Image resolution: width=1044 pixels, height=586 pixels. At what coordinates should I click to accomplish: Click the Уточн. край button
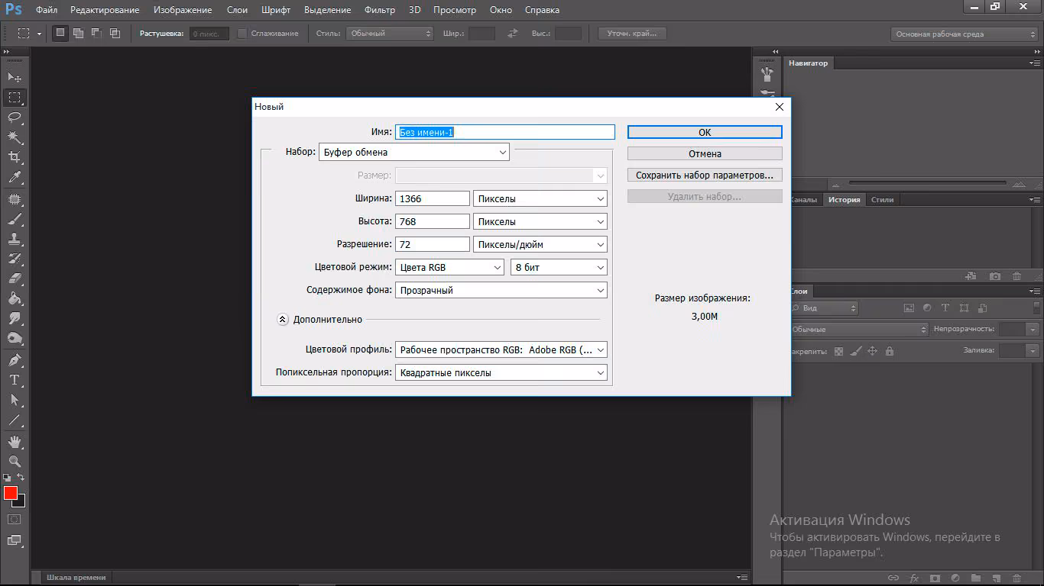632,34
